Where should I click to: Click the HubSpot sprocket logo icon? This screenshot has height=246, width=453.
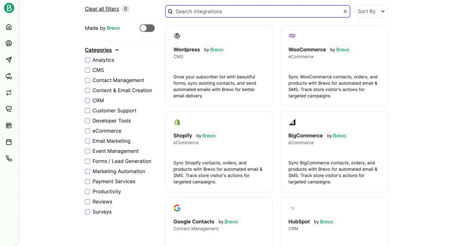pos(292,208)
